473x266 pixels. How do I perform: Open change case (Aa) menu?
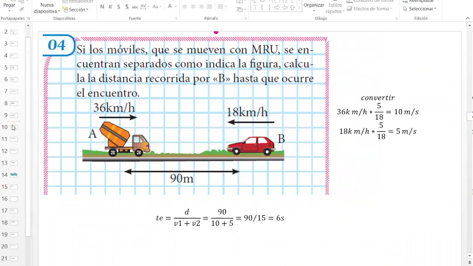(x=157, y=7)
